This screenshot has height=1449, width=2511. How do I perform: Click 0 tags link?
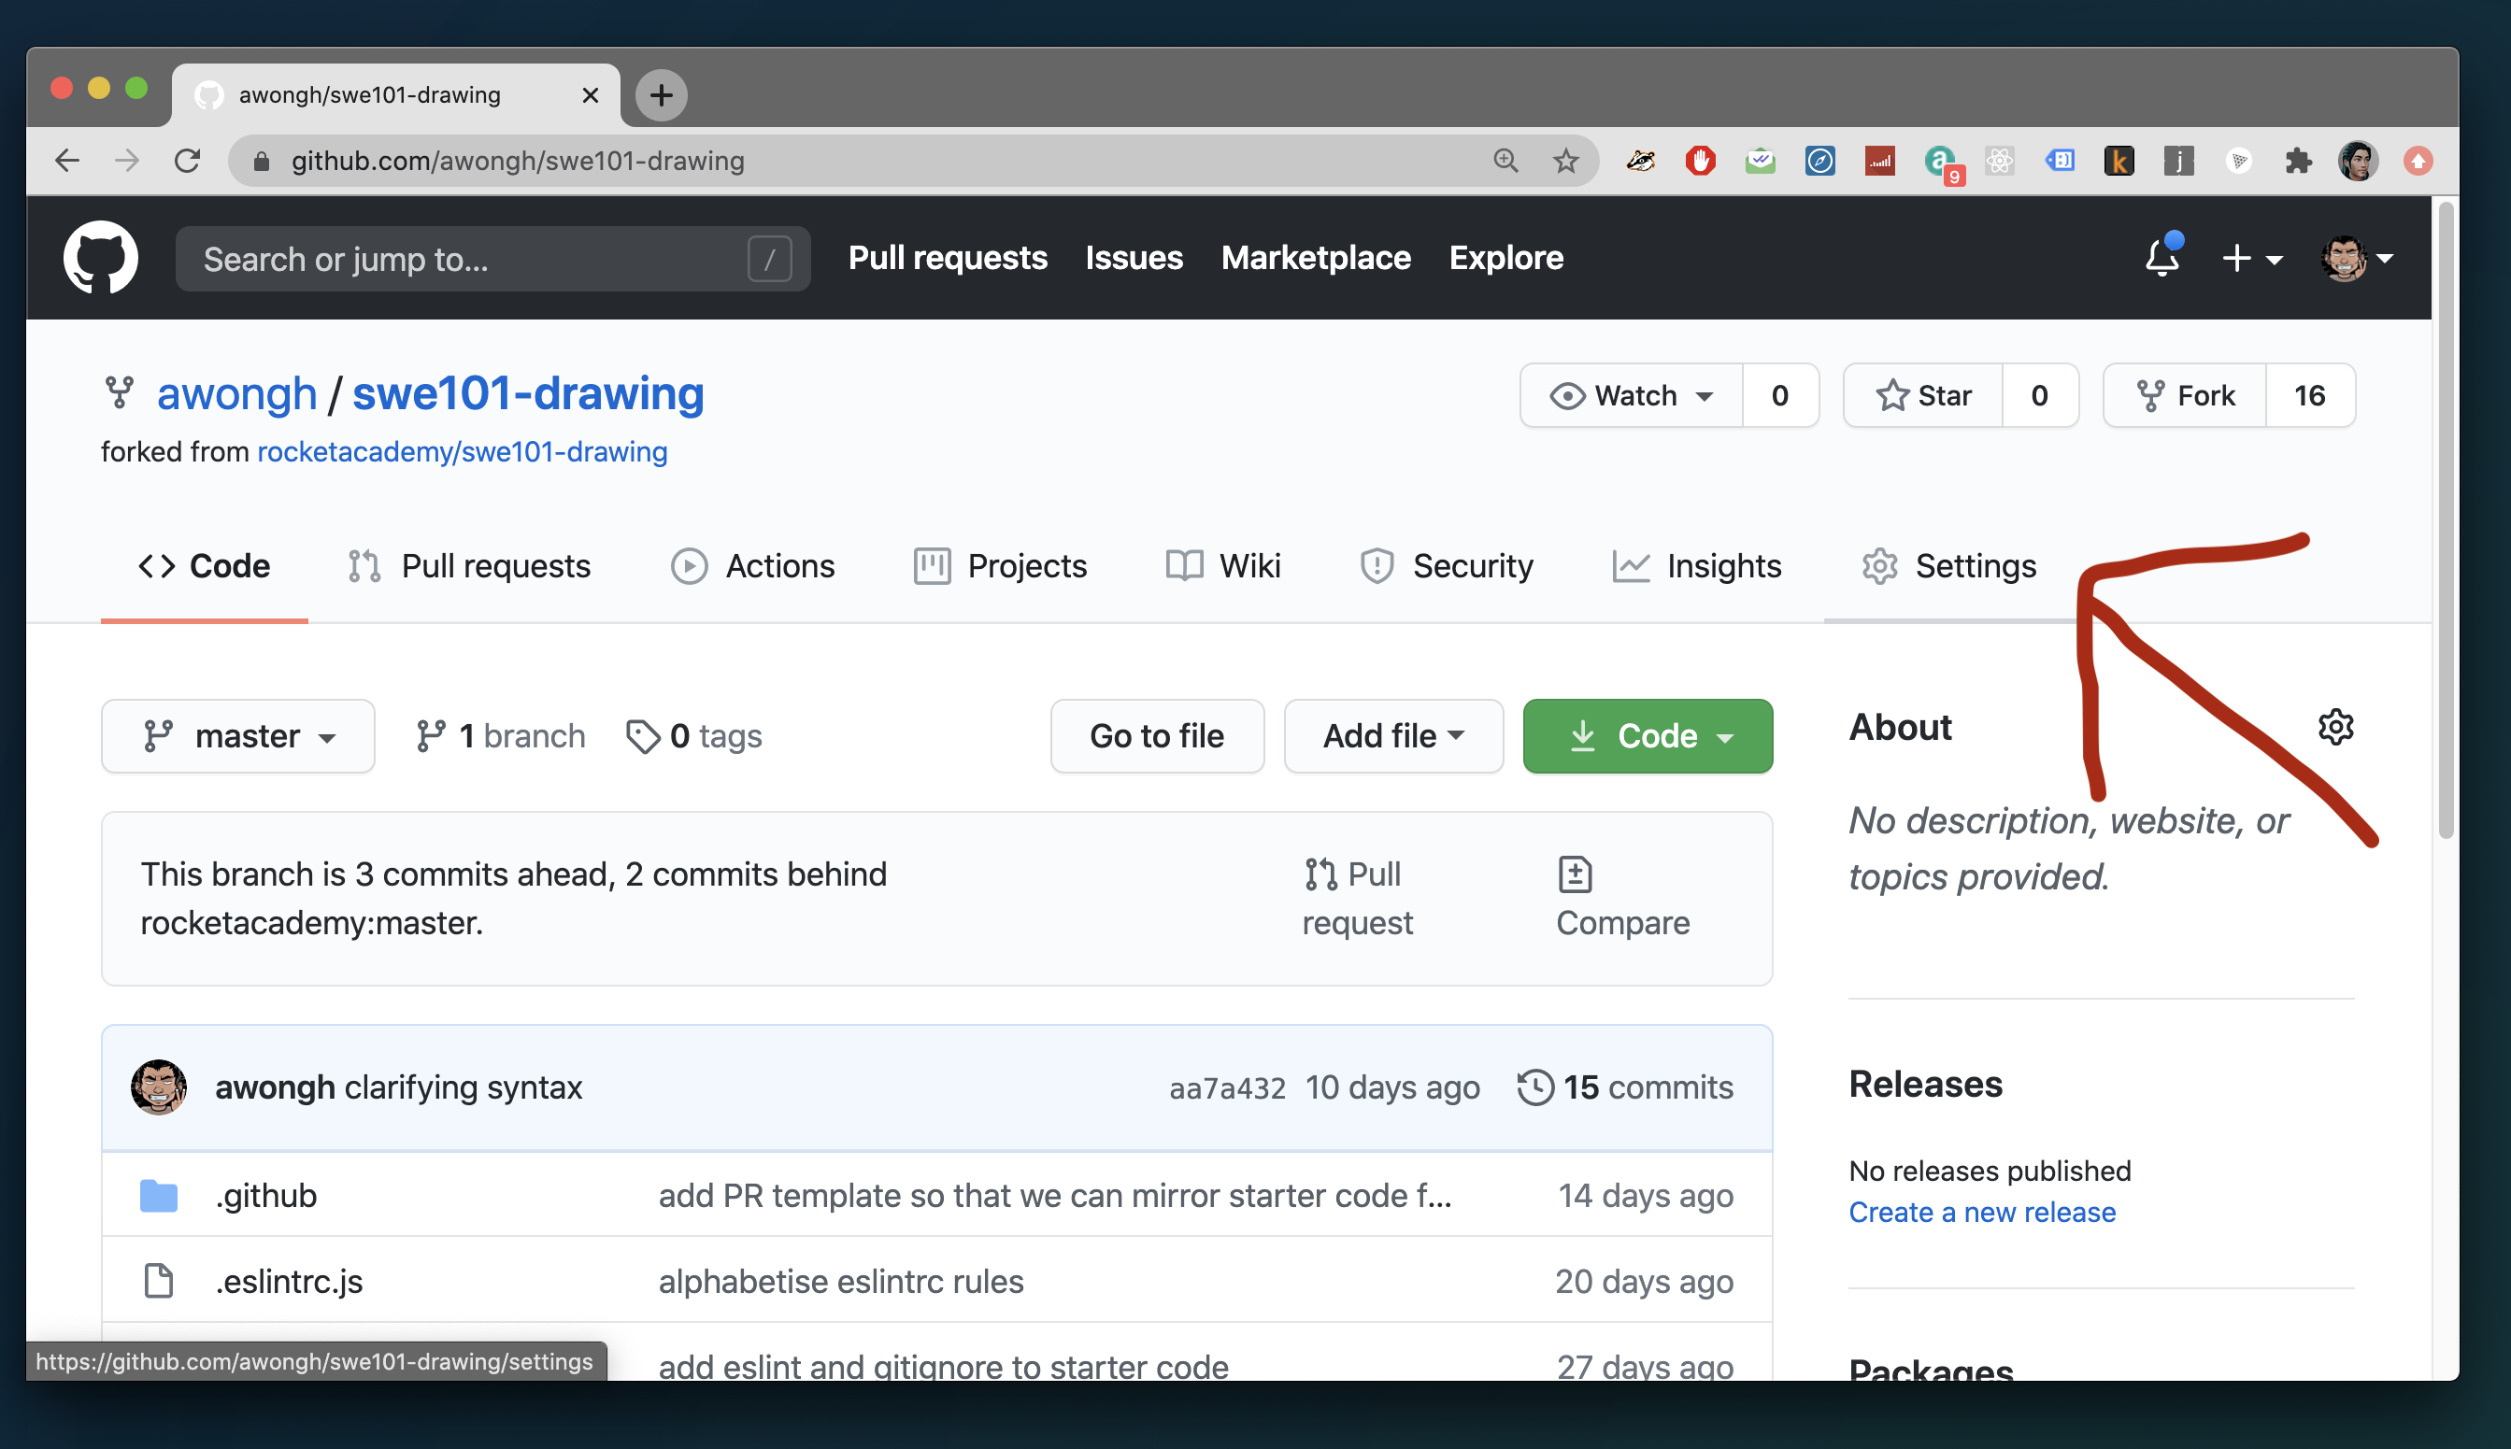pos(693,735)
